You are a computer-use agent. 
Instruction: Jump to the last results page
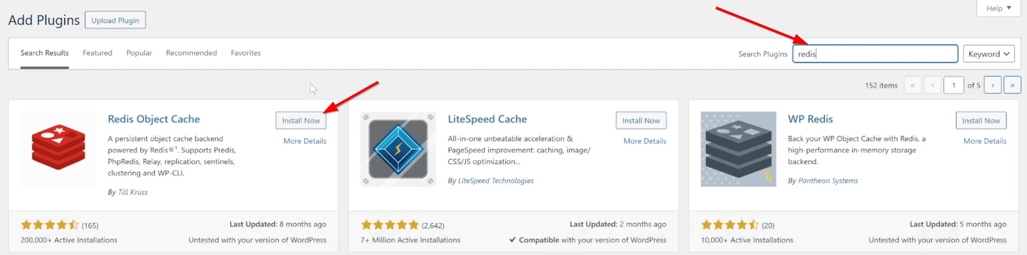(x=1012, y=85)
